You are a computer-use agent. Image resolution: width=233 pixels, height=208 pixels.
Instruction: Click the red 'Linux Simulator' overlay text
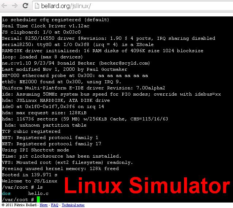click(147, 186)
